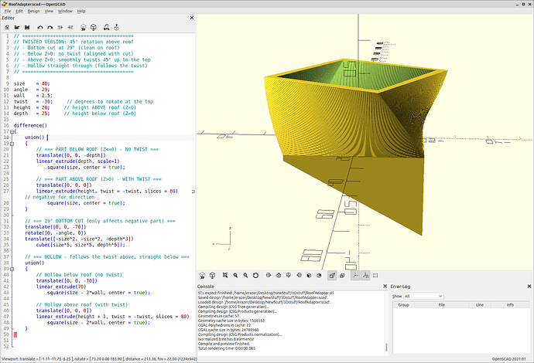Click 'Total rendering time' console line
Screen dimensions: 534x363
click(227, 348)
